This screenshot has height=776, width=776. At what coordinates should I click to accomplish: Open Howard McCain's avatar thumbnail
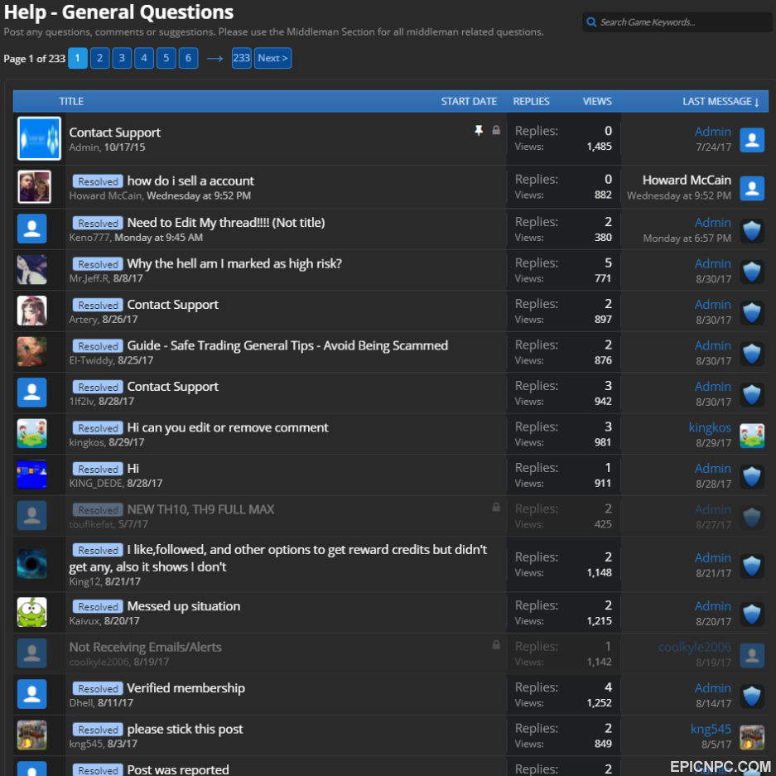pos(34,187)
